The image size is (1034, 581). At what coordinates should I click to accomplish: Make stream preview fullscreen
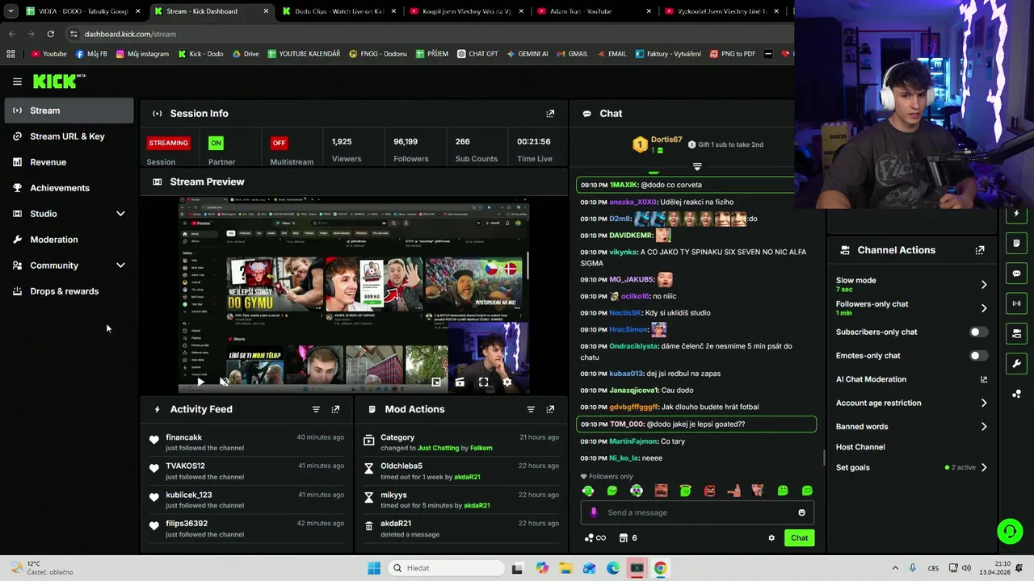pyautogui.click(x=483, y=382)
